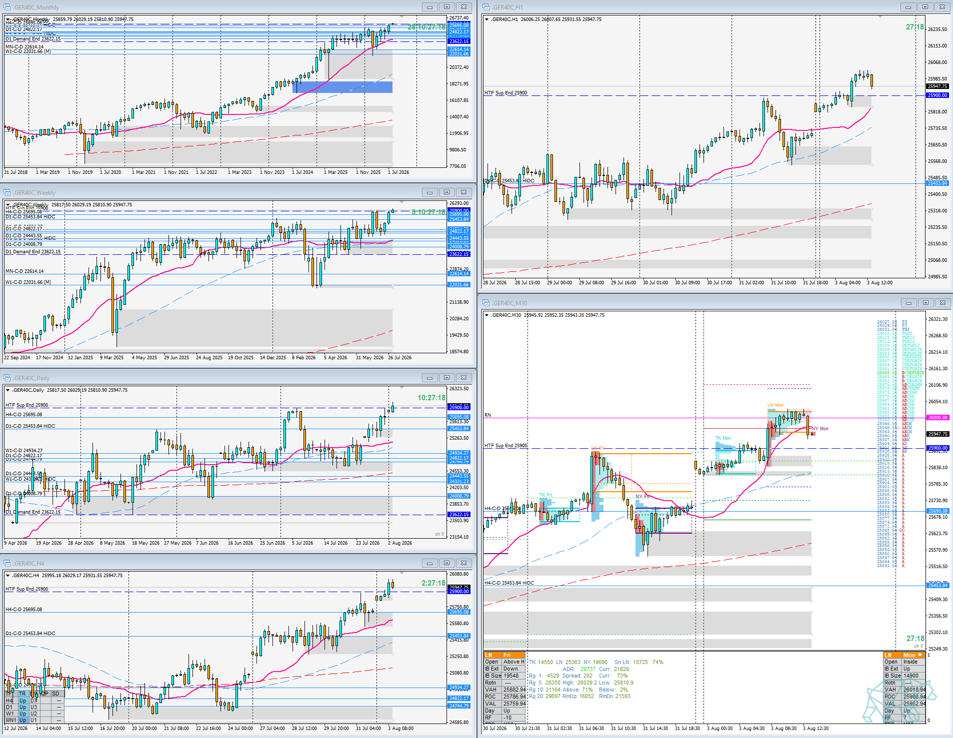Click W1-C-D 22031.66 (M) label on Weekly chart
Screen dimensions: 953x738
[28, 282]
